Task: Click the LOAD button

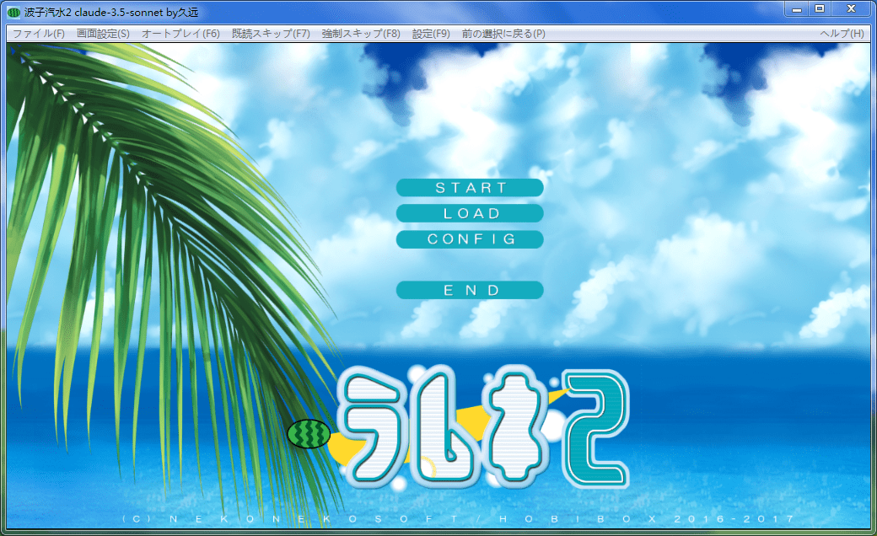Action: point(470,214)
